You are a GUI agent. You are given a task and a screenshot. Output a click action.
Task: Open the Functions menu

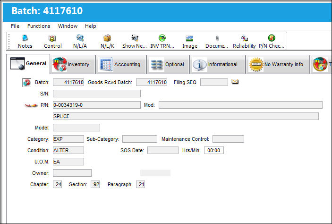pos(39,26)
